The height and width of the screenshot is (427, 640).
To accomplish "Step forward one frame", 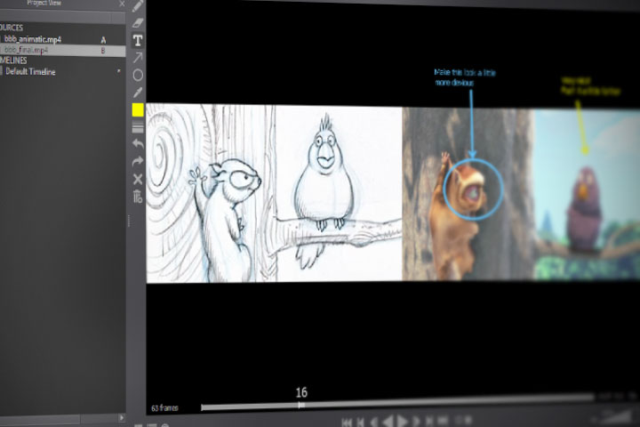I will point(417,421).
